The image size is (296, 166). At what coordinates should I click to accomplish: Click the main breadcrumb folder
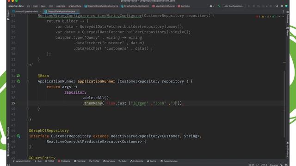(36, 6)
